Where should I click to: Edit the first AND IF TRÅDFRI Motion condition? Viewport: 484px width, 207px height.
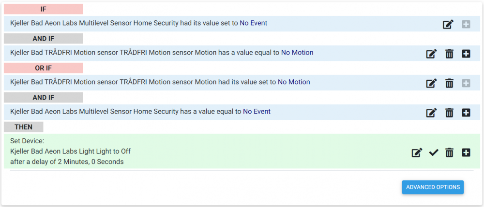click(431, 54)
